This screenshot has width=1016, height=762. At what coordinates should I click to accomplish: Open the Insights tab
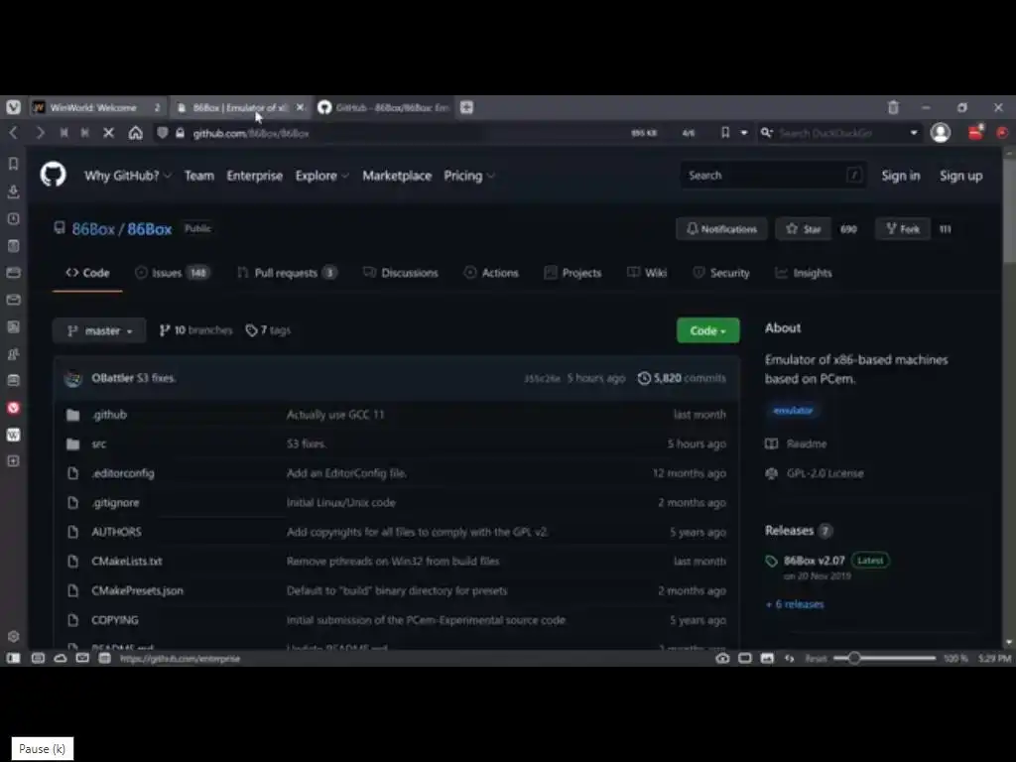(x=804, y=273)
